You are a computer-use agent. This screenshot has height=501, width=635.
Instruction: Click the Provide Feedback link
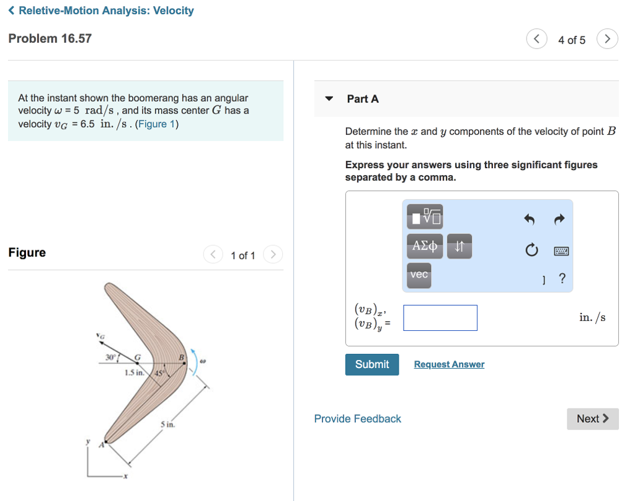pyautogui.click(x=357, y=418)
